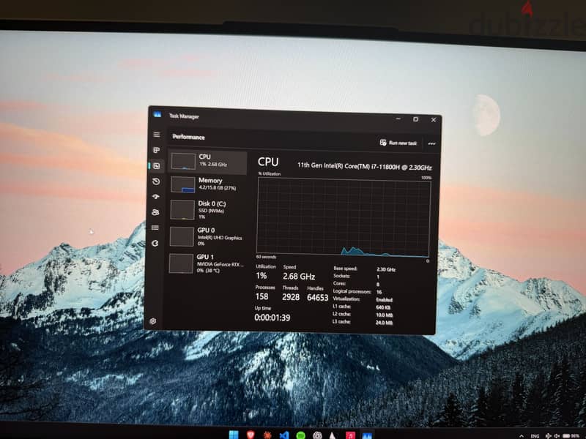The image size is (586, 439).
Task: Click the Virtualization 'Enabled' value
Action: tap(384, 300)
